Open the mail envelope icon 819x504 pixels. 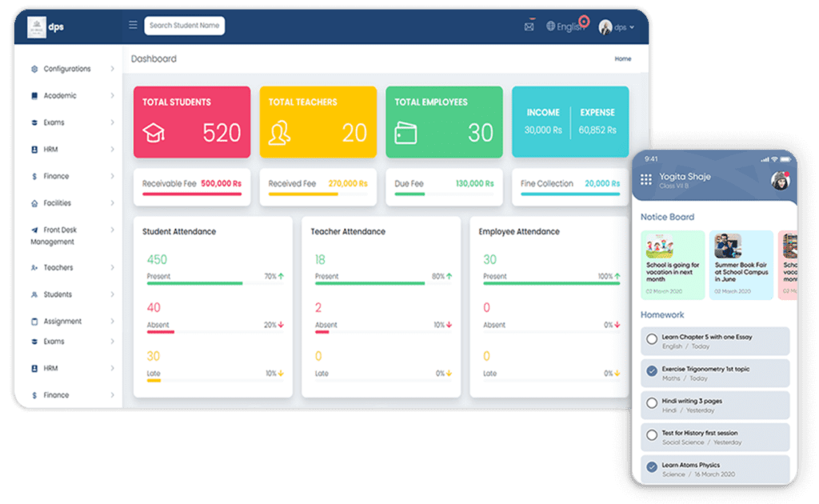click(530, 26)
